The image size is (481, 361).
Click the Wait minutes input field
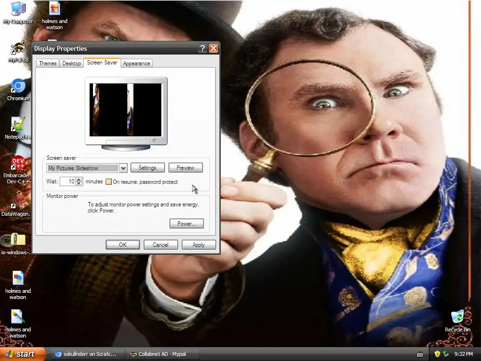pos(68,181)
